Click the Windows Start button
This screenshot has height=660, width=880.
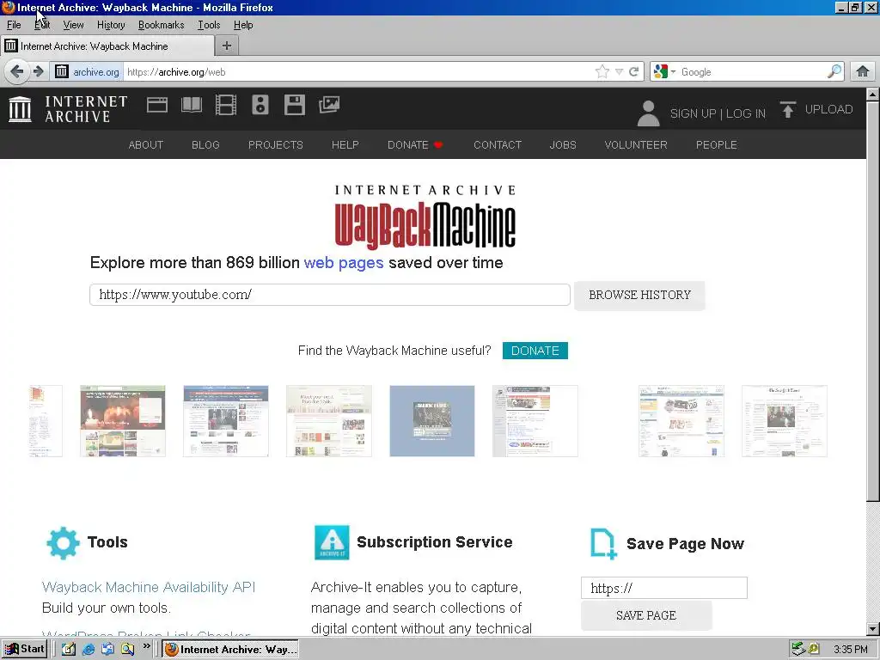23,650
